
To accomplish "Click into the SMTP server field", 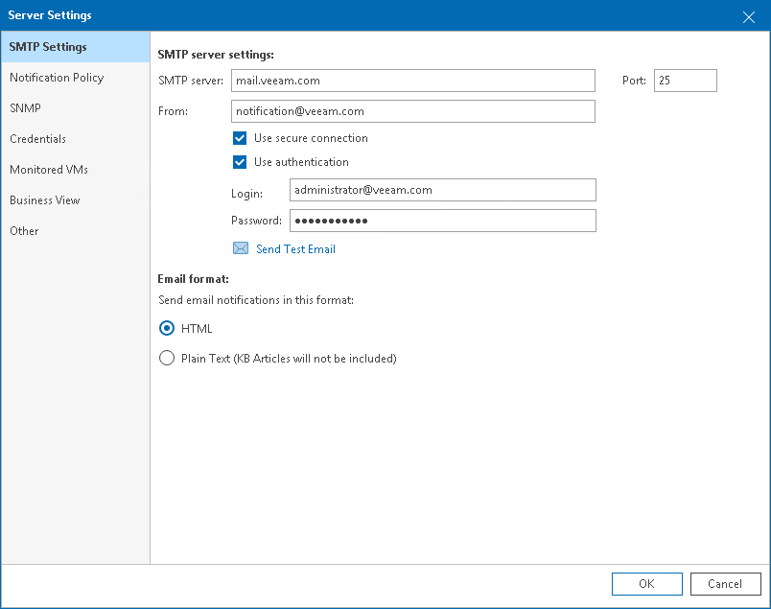I will (412, 81).
